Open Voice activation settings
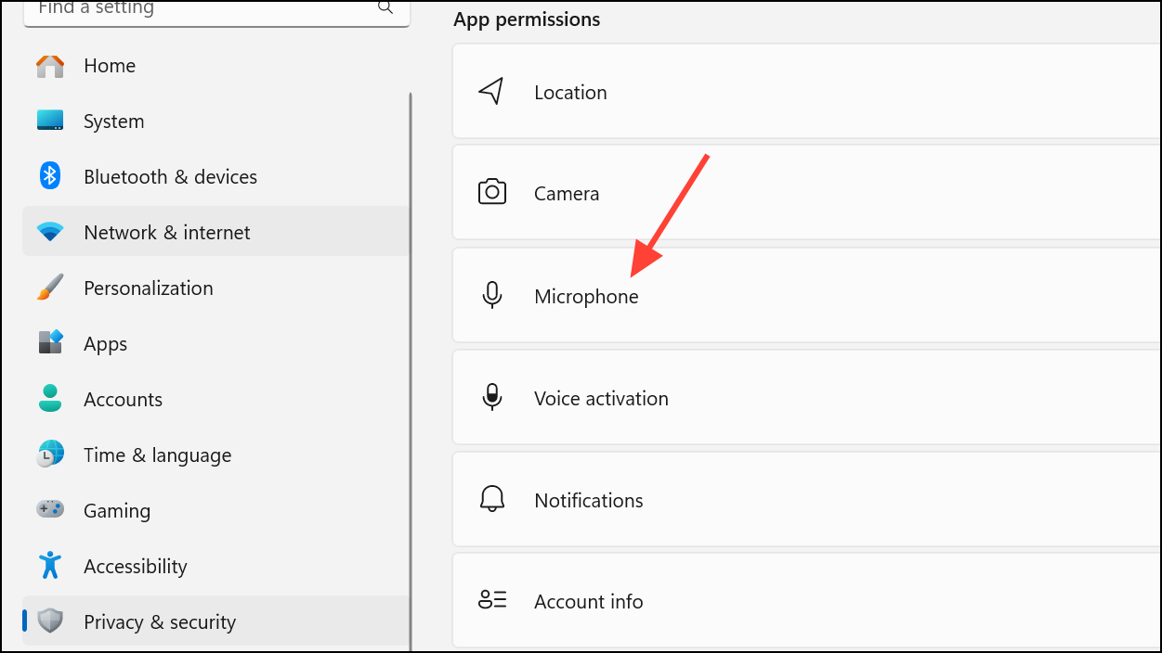1162x653 pixels. coord(806,398)
